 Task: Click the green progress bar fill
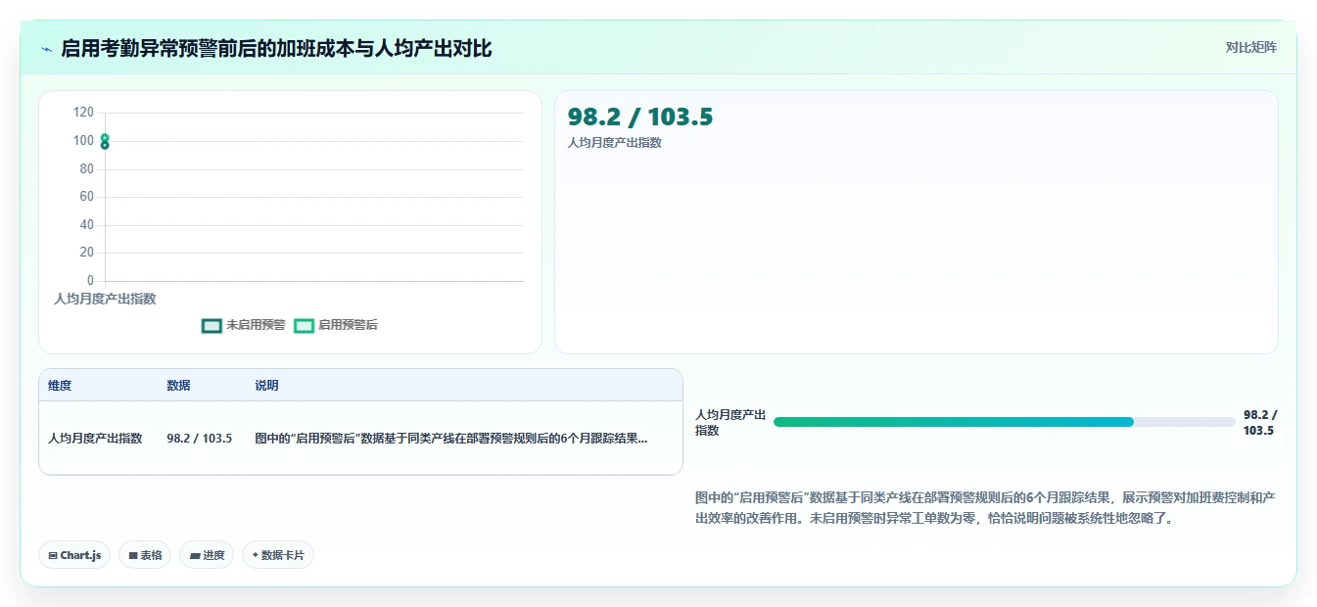coord(953,422)
